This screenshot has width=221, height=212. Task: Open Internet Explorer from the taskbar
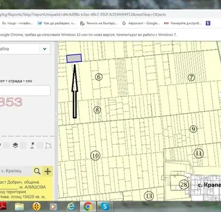point(71,206)
